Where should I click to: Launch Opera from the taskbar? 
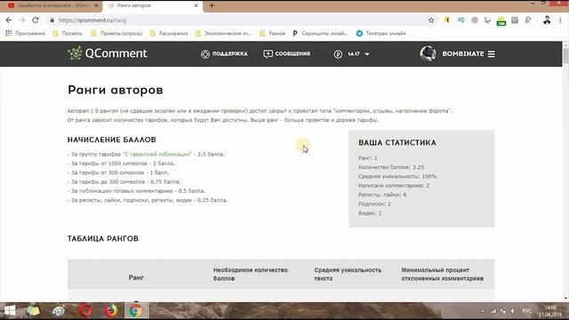[85, 310]
